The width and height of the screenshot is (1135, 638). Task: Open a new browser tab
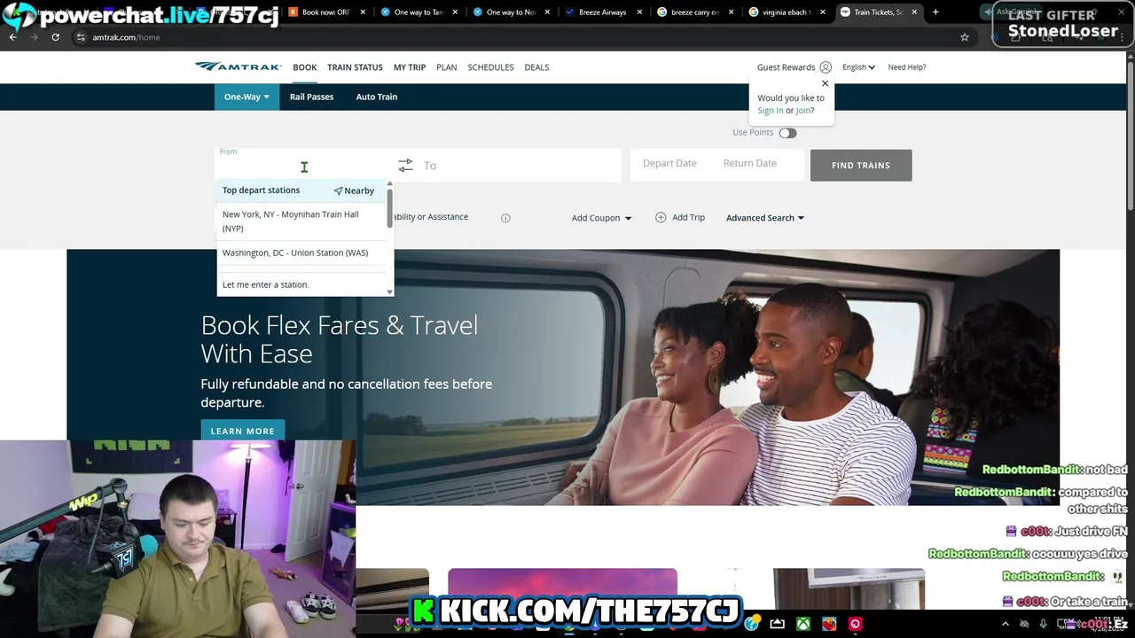coord(935,12)
